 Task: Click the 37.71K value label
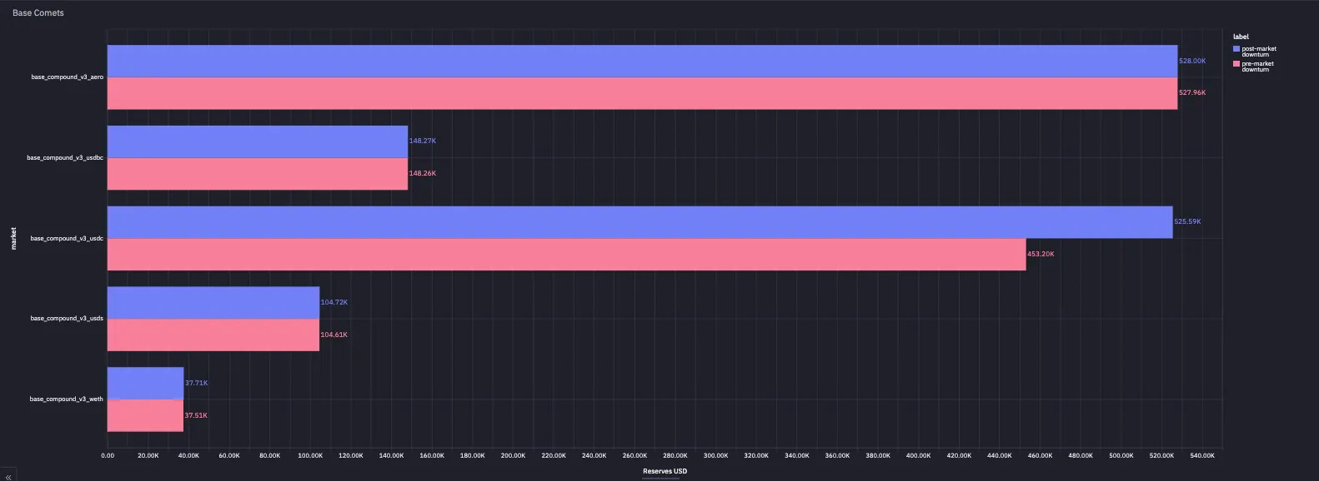click(x=197, y=384)
